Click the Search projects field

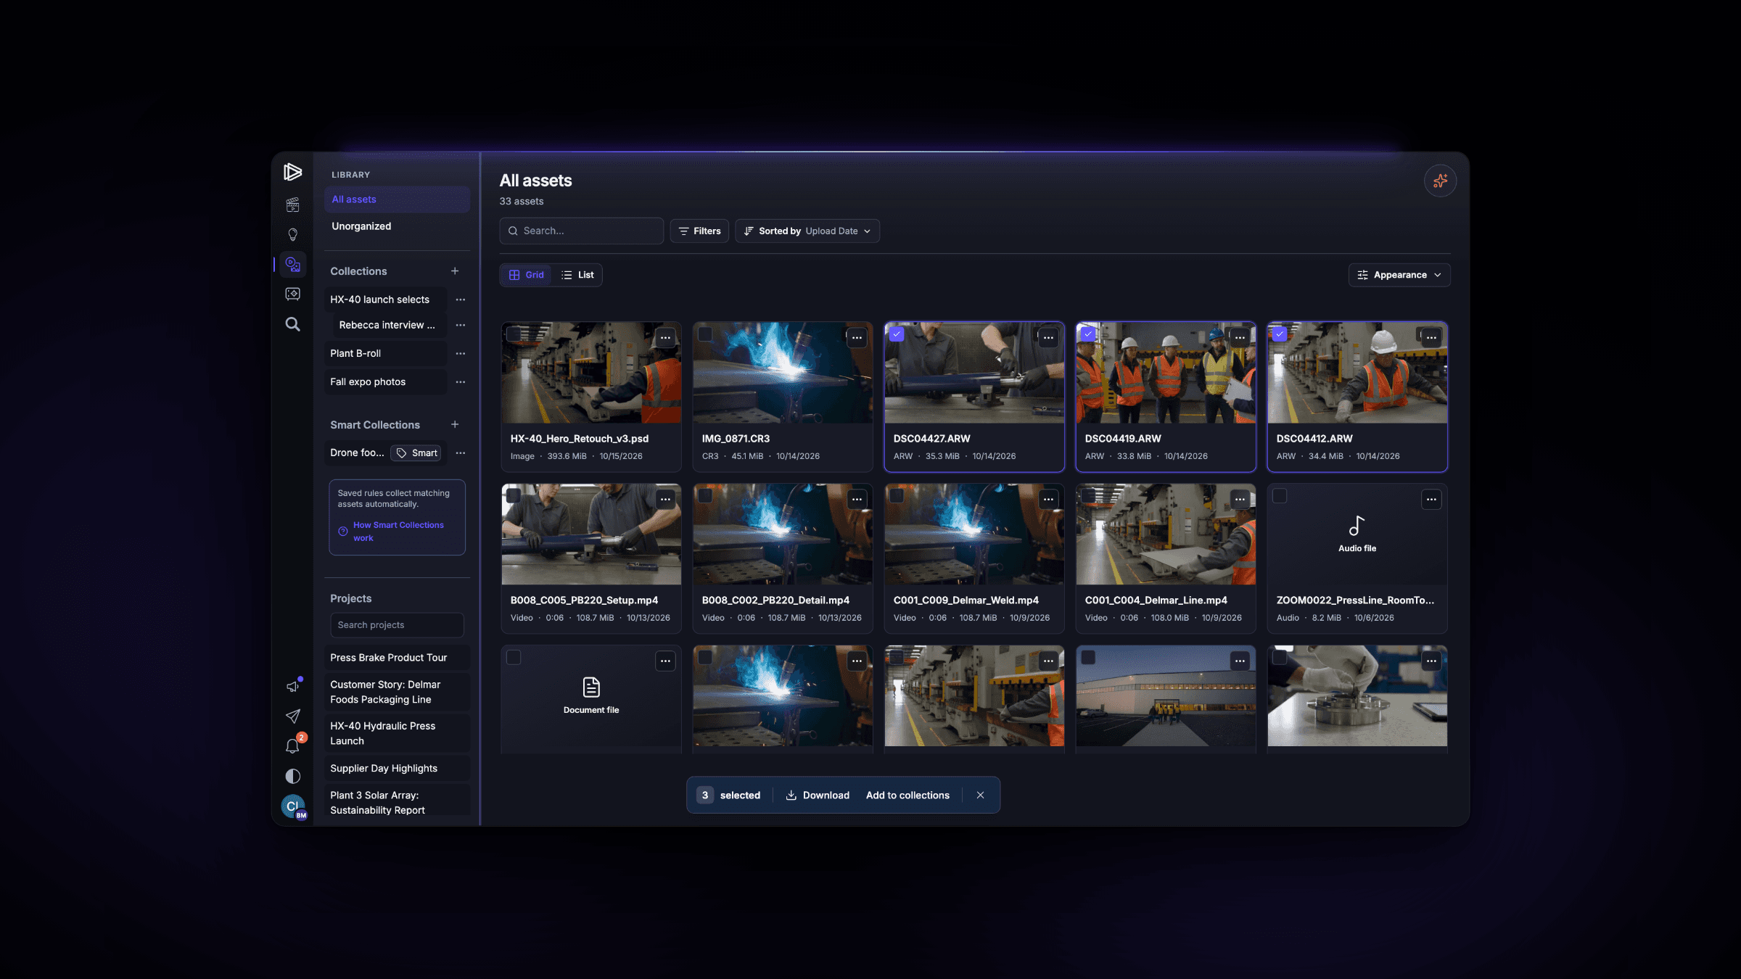397,625
